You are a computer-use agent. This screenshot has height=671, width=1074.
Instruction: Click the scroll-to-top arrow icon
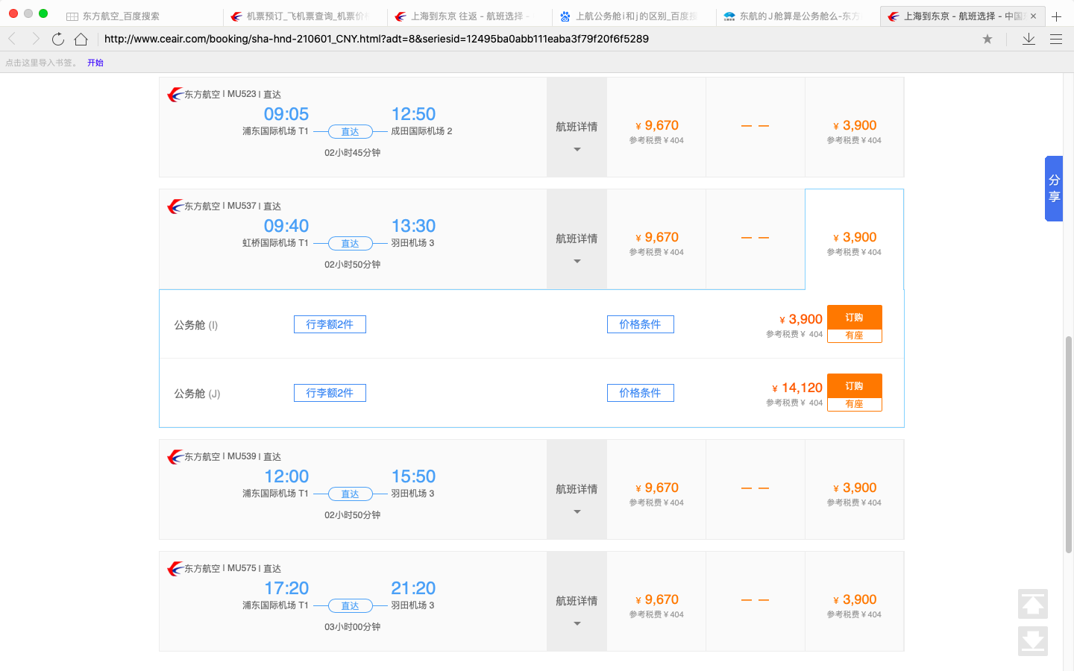tap(1033, 604)
